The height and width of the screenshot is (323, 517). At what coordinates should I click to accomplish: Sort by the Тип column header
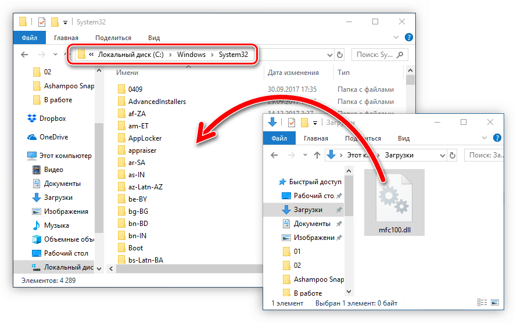click(343, 73)
